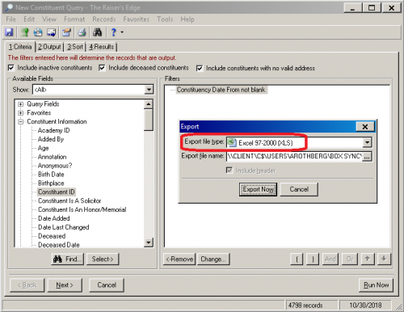Click Cancel in the Export dialog

click(299, 189)
